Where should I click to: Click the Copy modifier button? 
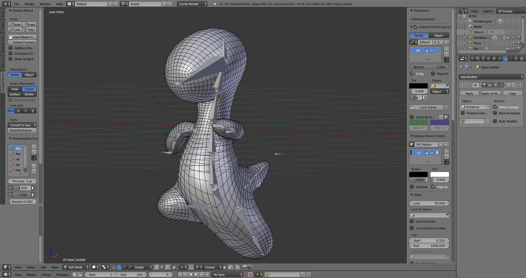pyautogui.click(x=512, y=93)
